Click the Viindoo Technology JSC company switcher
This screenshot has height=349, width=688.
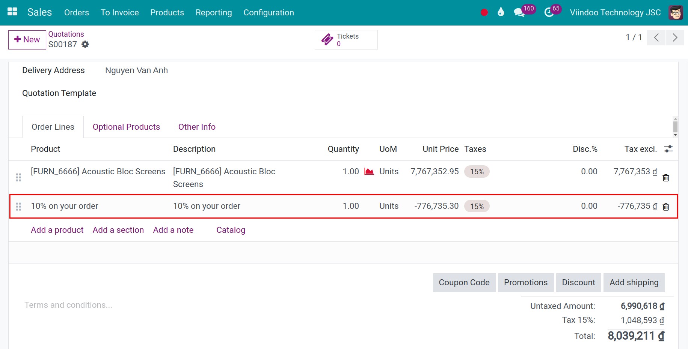[x=615, y=12]
